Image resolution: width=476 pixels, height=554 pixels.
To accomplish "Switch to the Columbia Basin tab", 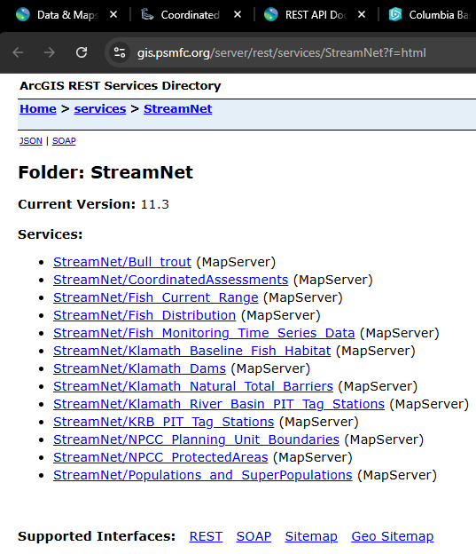I will [x=429, y=15].
